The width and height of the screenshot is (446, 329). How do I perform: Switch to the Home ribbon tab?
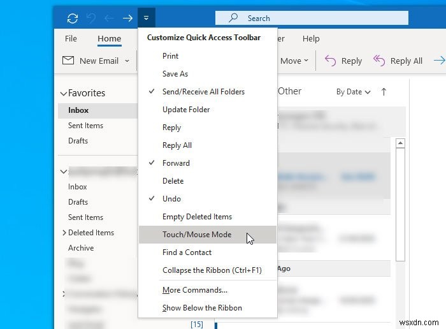(x=109, y=38)
